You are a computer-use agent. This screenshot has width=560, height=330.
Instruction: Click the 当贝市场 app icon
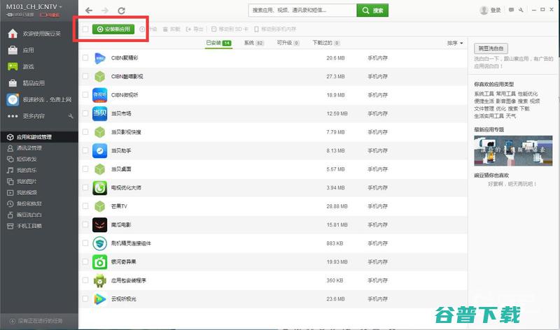point(99,113)
